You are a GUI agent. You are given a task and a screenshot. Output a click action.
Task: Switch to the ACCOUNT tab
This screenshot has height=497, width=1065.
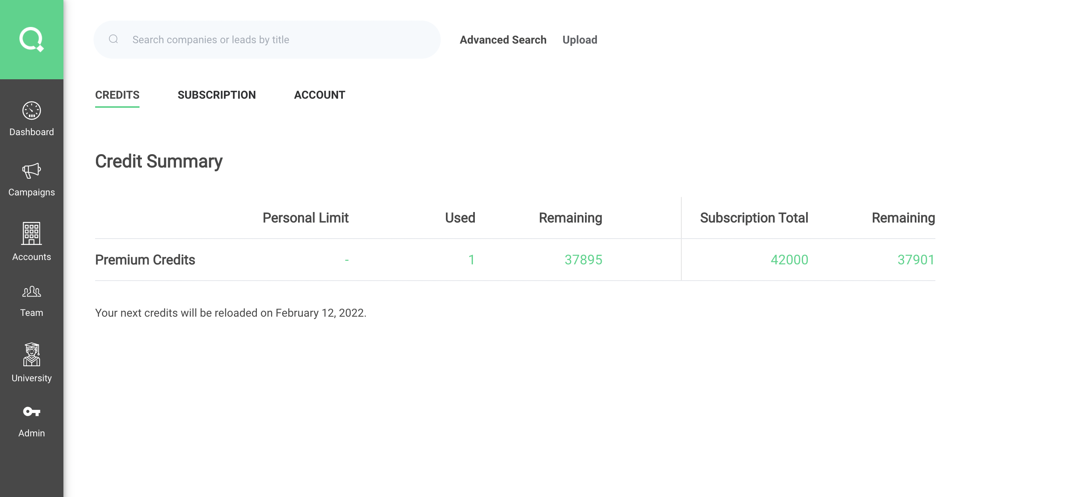pos(319,95)
